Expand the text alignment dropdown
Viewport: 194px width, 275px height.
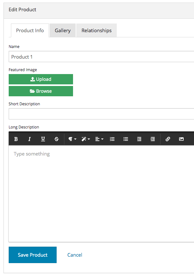click(99, 139)
